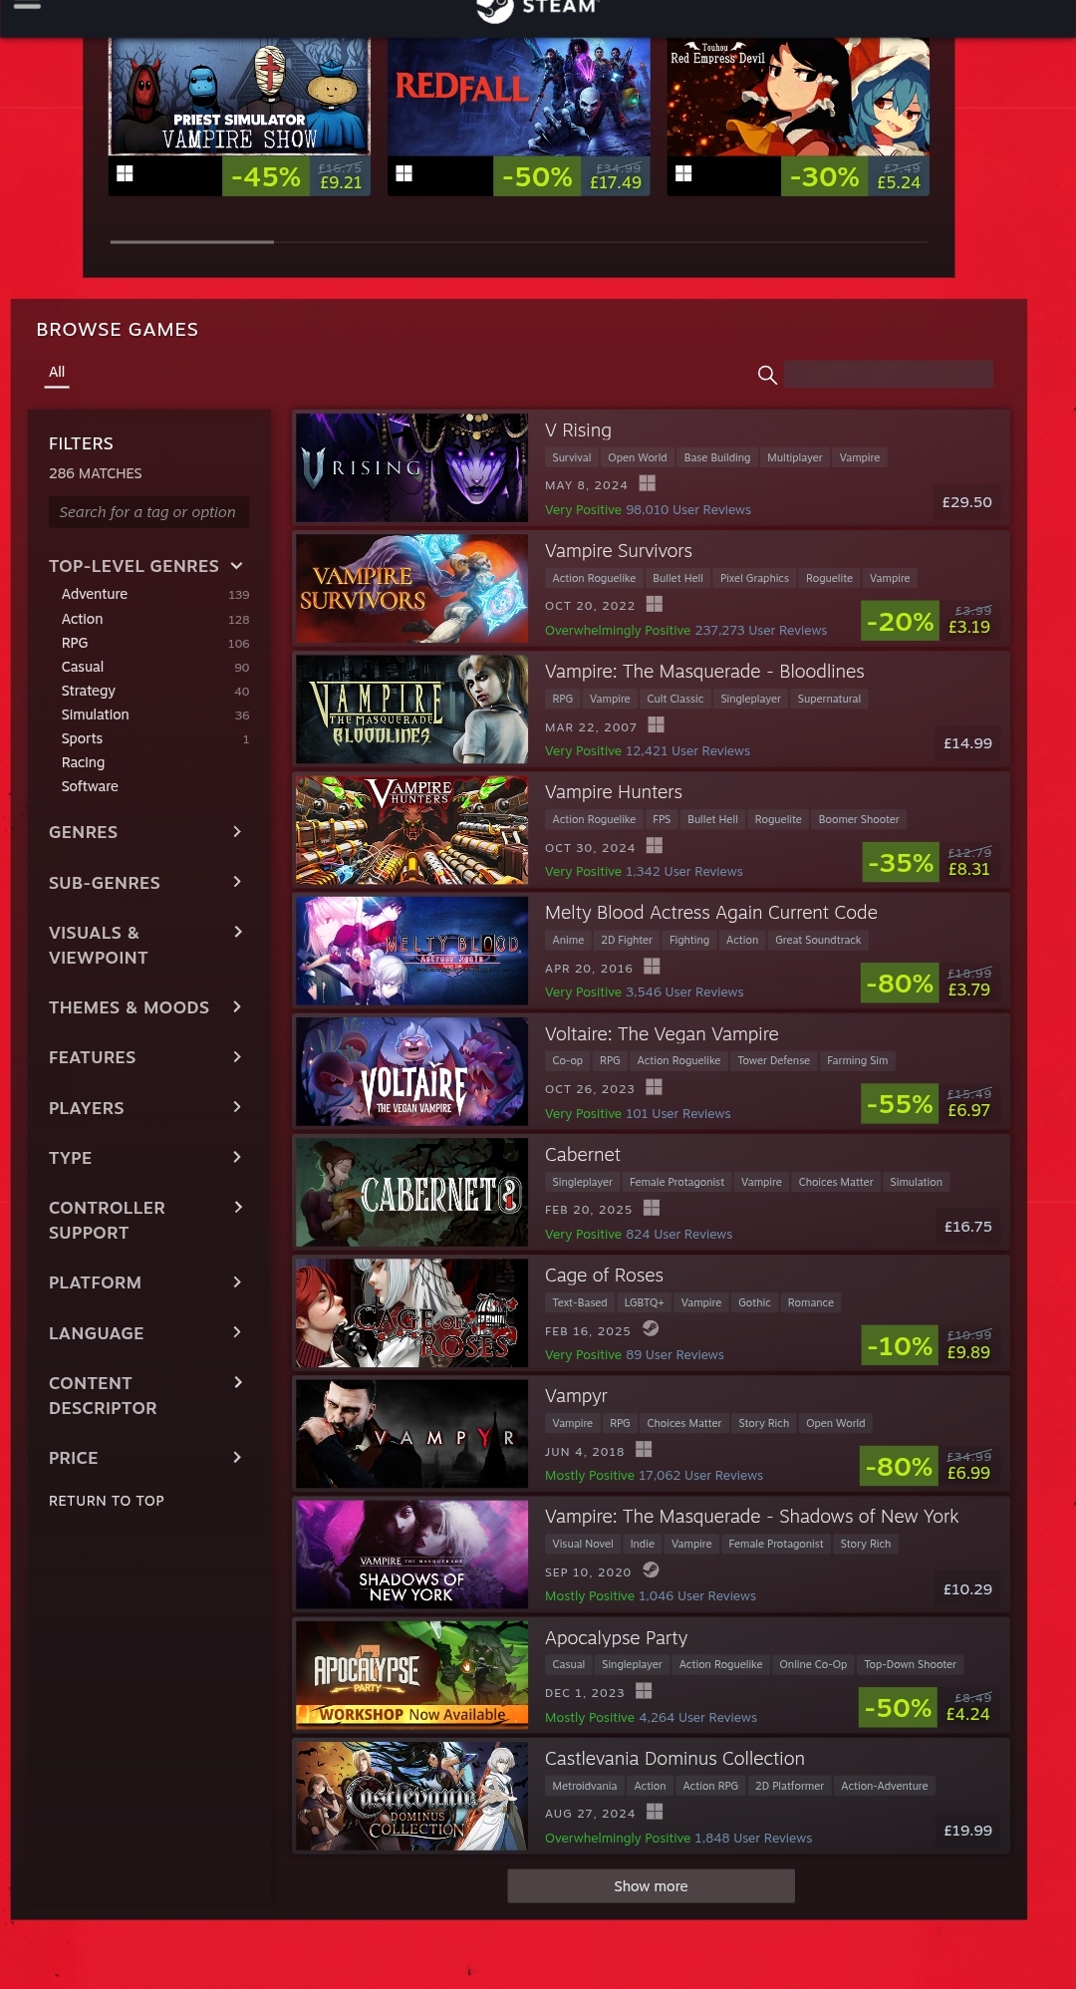
Task: Click the Show more button
Action: pos(651,1886)
